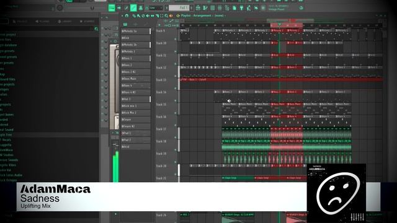
Task: Click the Track 13 label
Action: [161, 80]
